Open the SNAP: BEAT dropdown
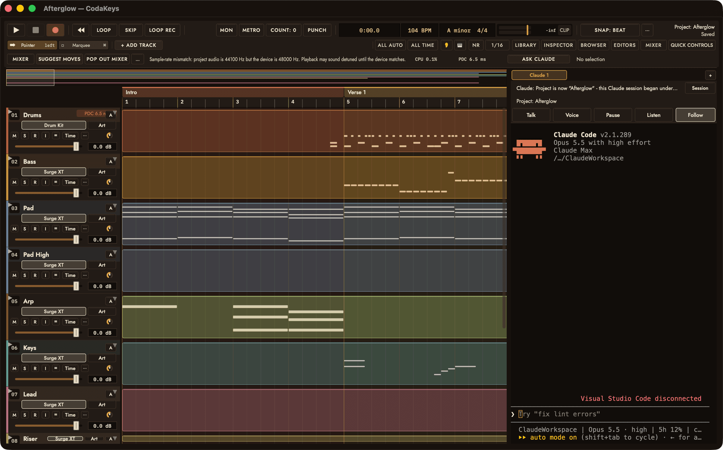723x450 pixels. [610, 30]
